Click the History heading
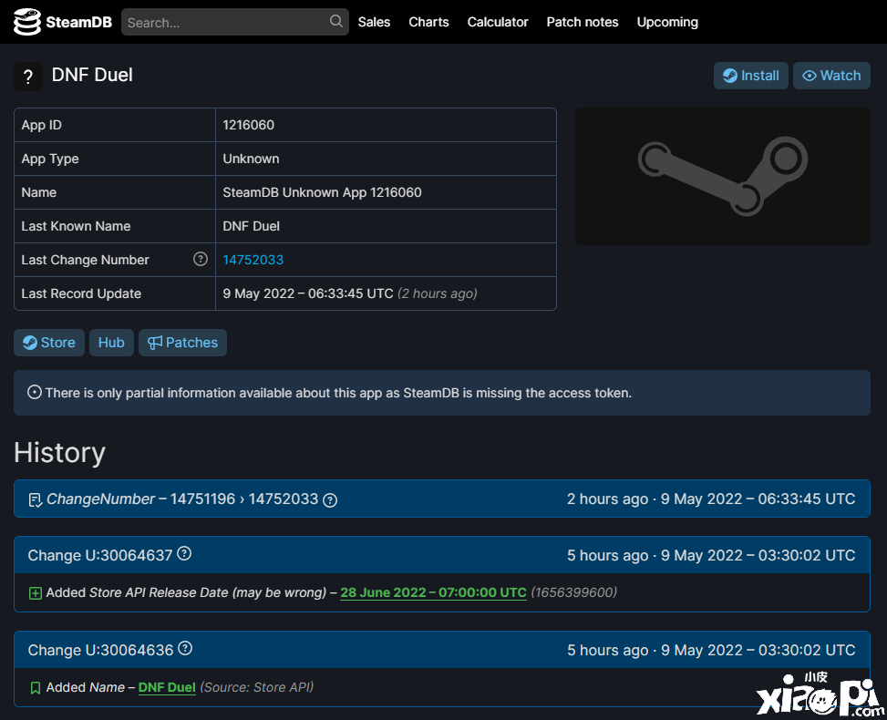 tap(59, 452)
